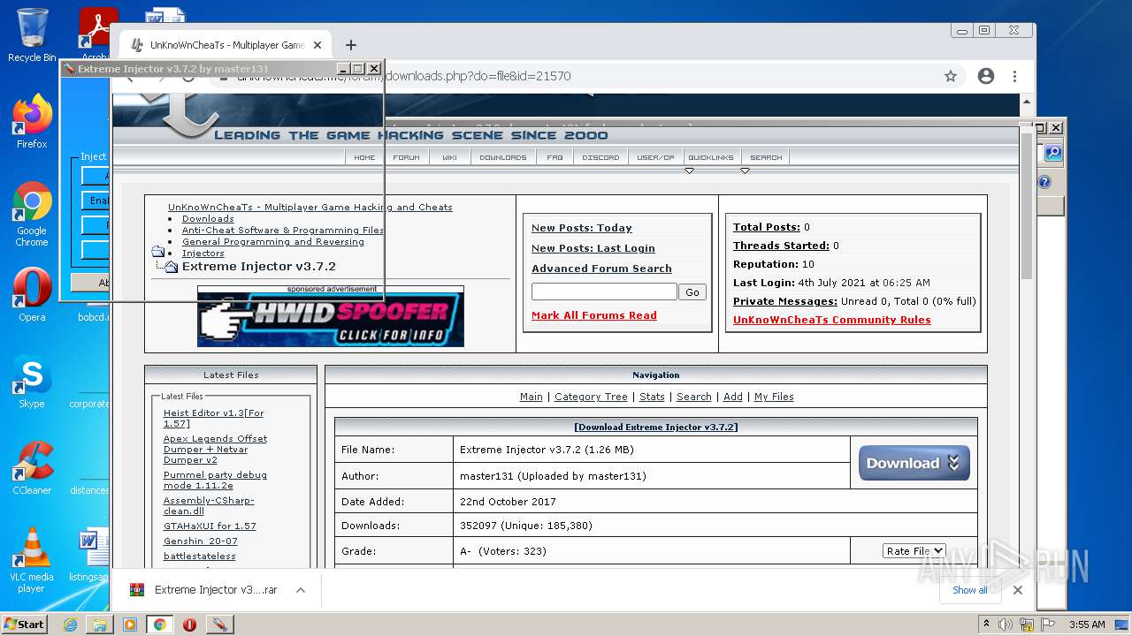The width and height of the screenshot is (1132, 636).
Task: Go to Injectors breadcrumb link
Action: pos(203,253)
